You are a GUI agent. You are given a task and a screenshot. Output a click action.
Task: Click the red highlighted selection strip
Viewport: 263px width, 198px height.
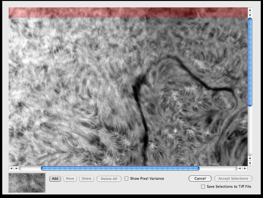tap(128, 12)
